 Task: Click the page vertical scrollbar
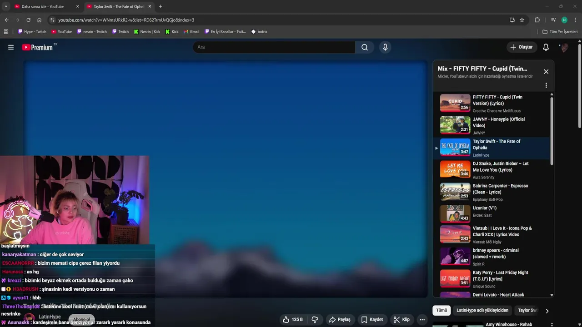(580, 86)
